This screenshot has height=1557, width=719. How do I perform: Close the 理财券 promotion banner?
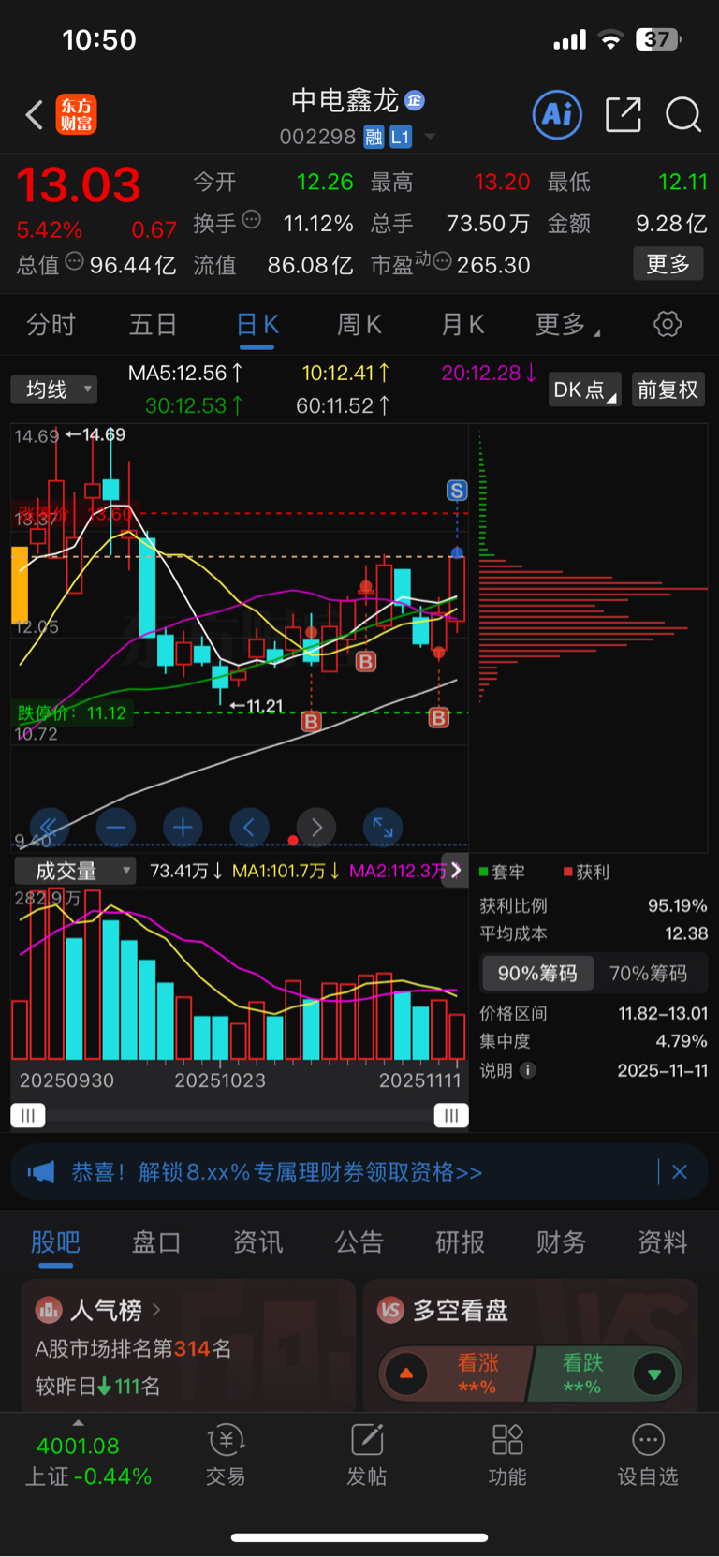point(680,1171)
